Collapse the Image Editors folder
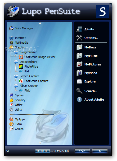The width and height of the screenshot is (117, 161). [16, 62]
